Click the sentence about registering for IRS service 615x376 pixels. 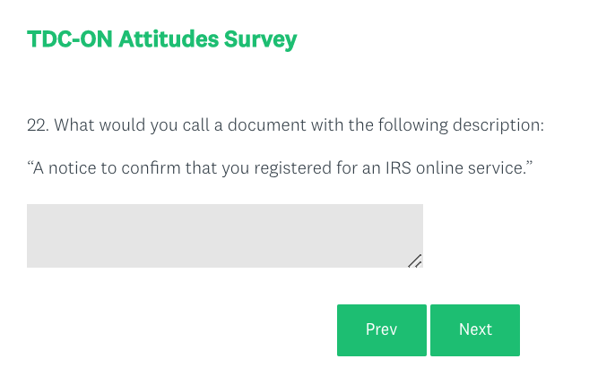click(x=278, y=168)
